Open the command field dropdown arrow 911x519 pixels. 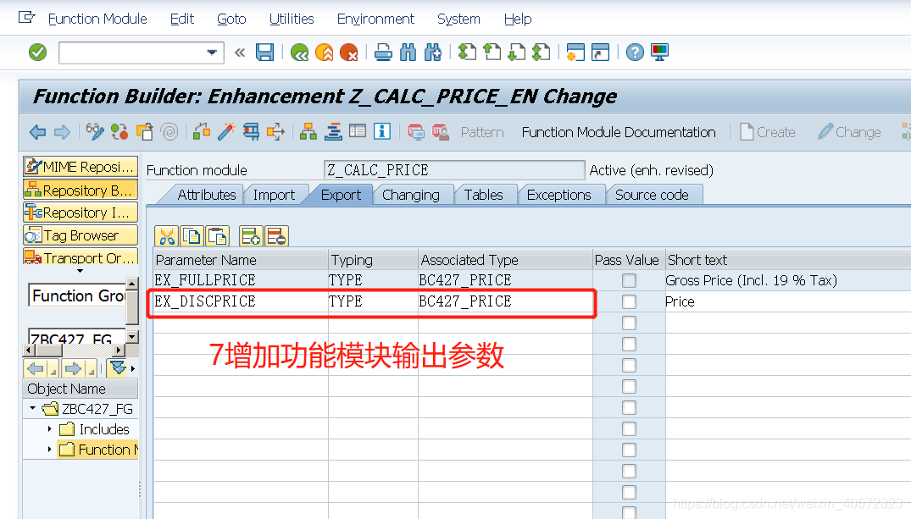coord(212,52)
